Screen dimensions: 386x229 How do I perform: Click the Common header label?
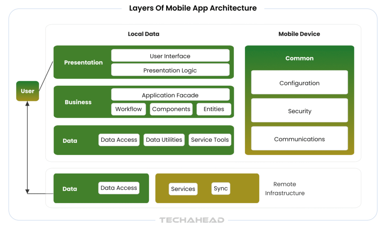click(299, 58)
